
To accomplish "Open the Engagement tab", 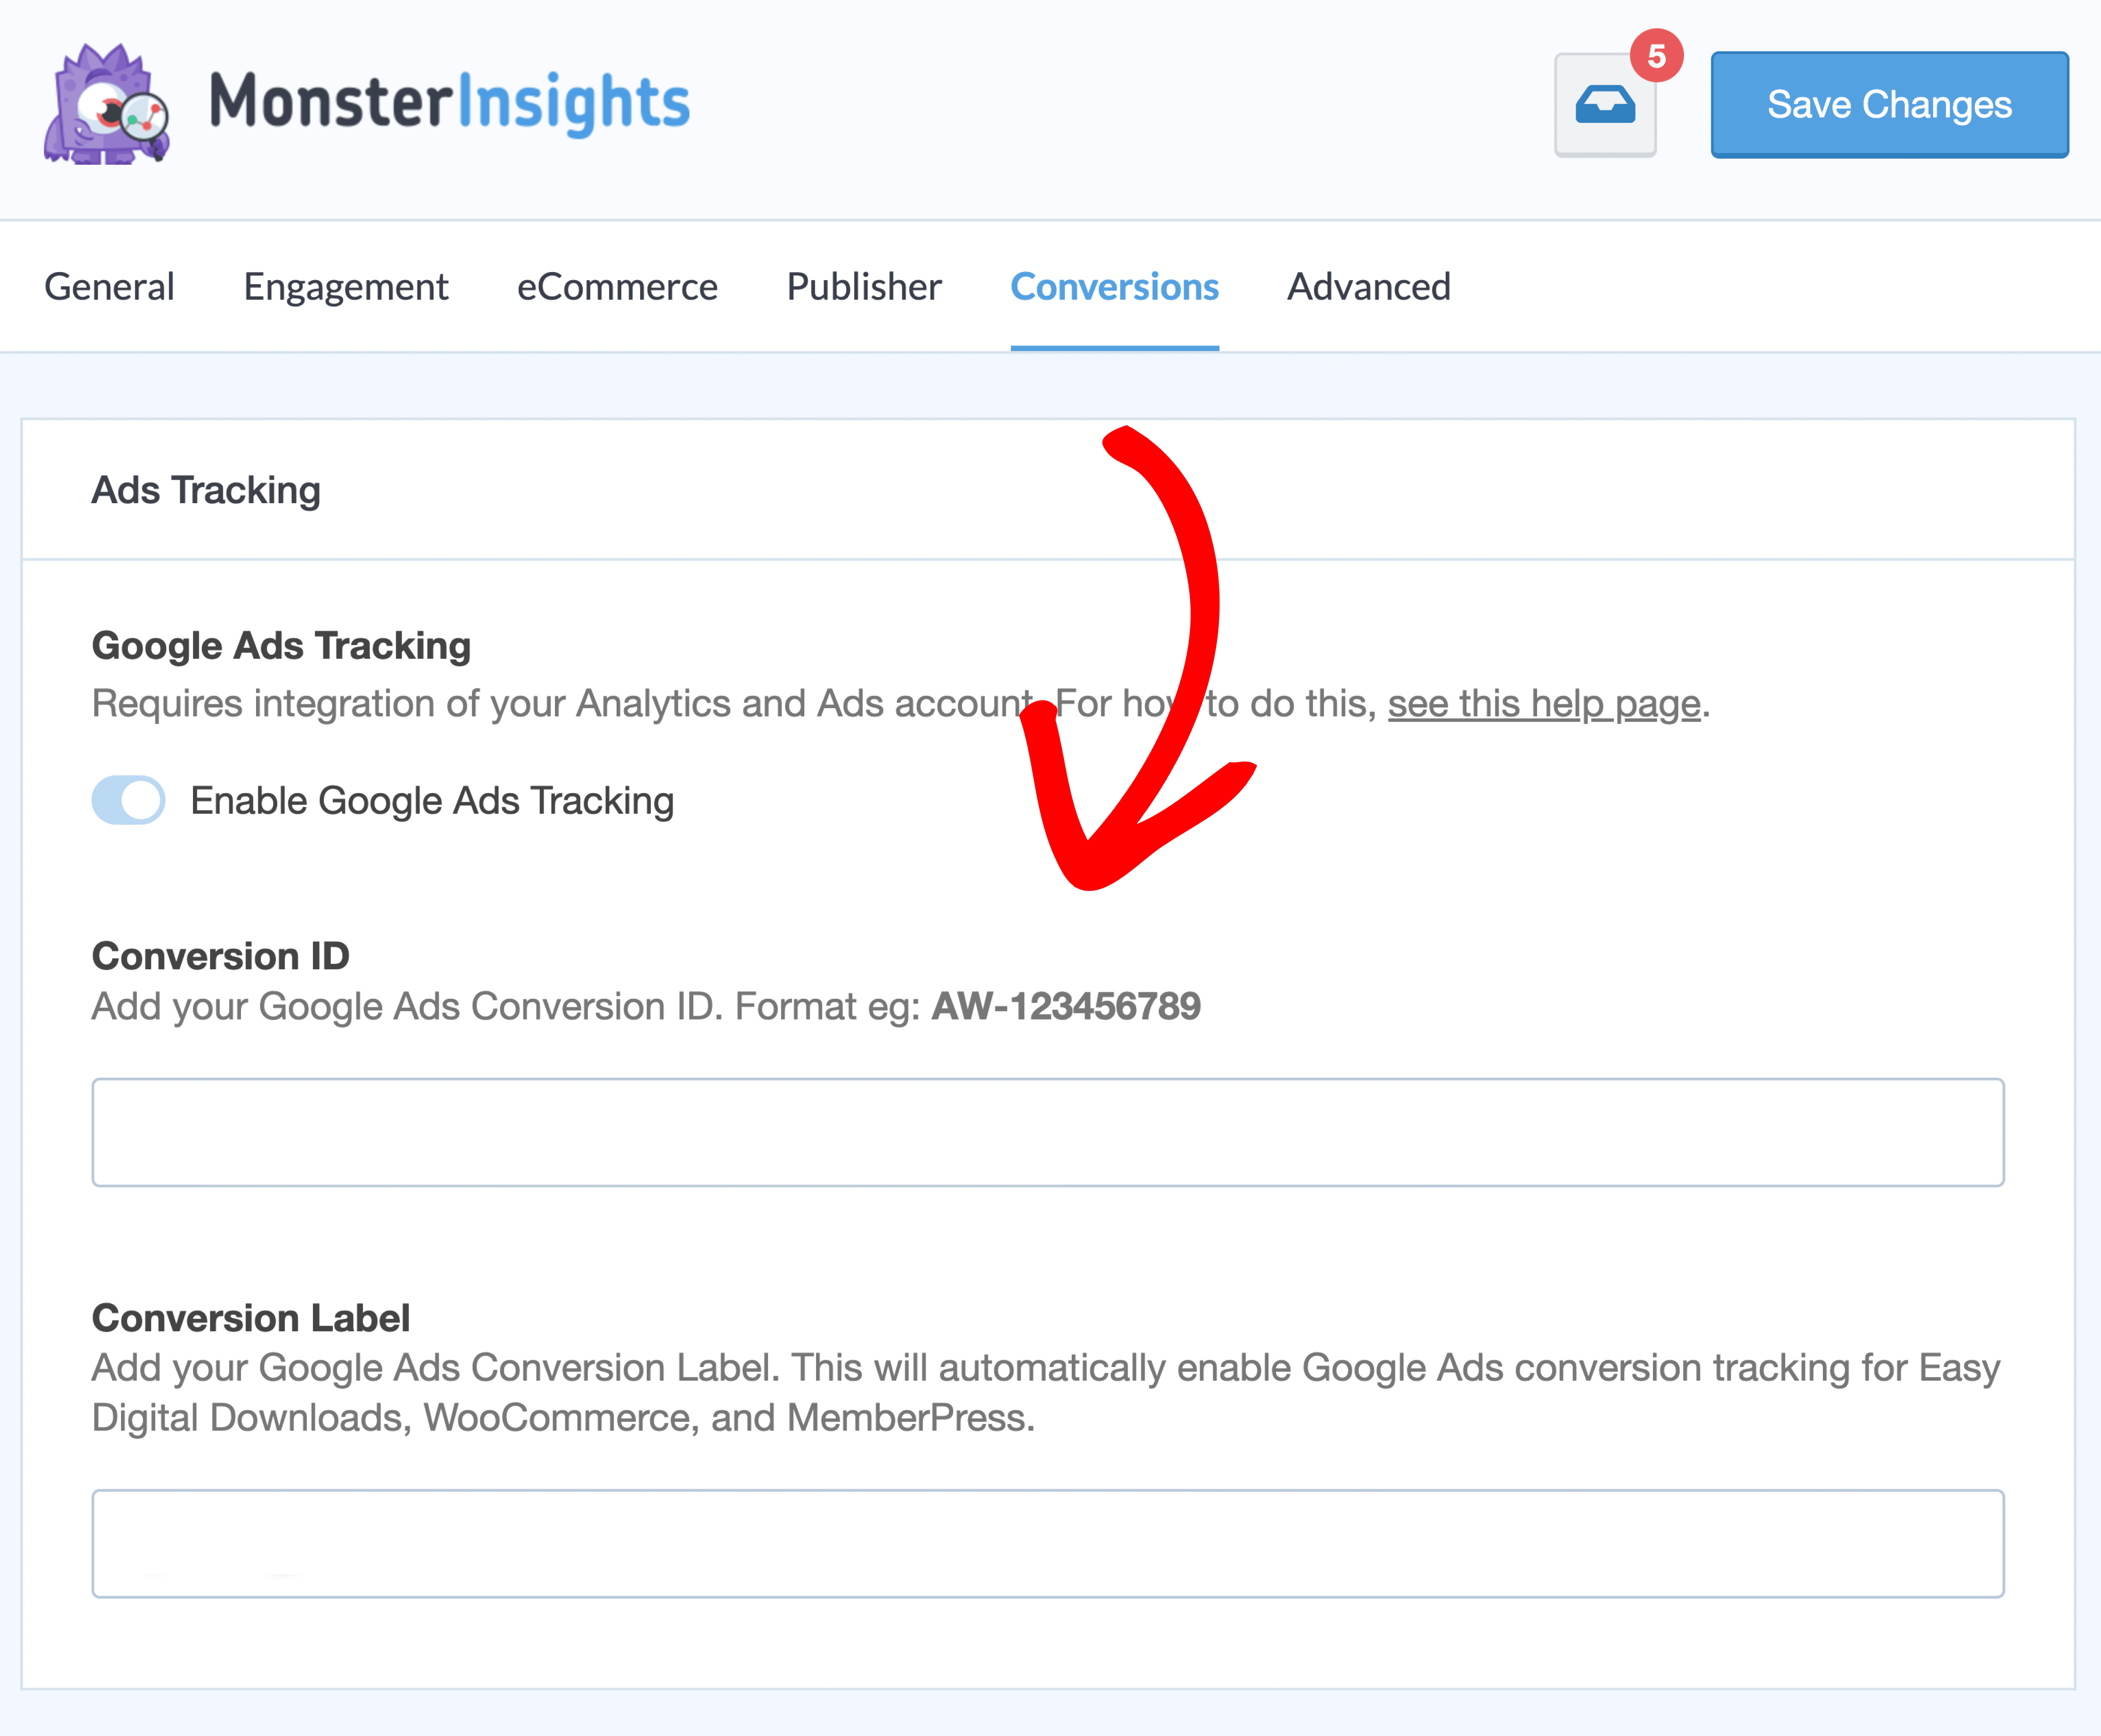I will (x=346, y=287).
